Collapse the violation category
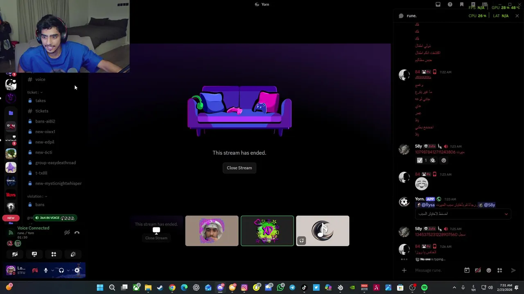 click(37, 196)
